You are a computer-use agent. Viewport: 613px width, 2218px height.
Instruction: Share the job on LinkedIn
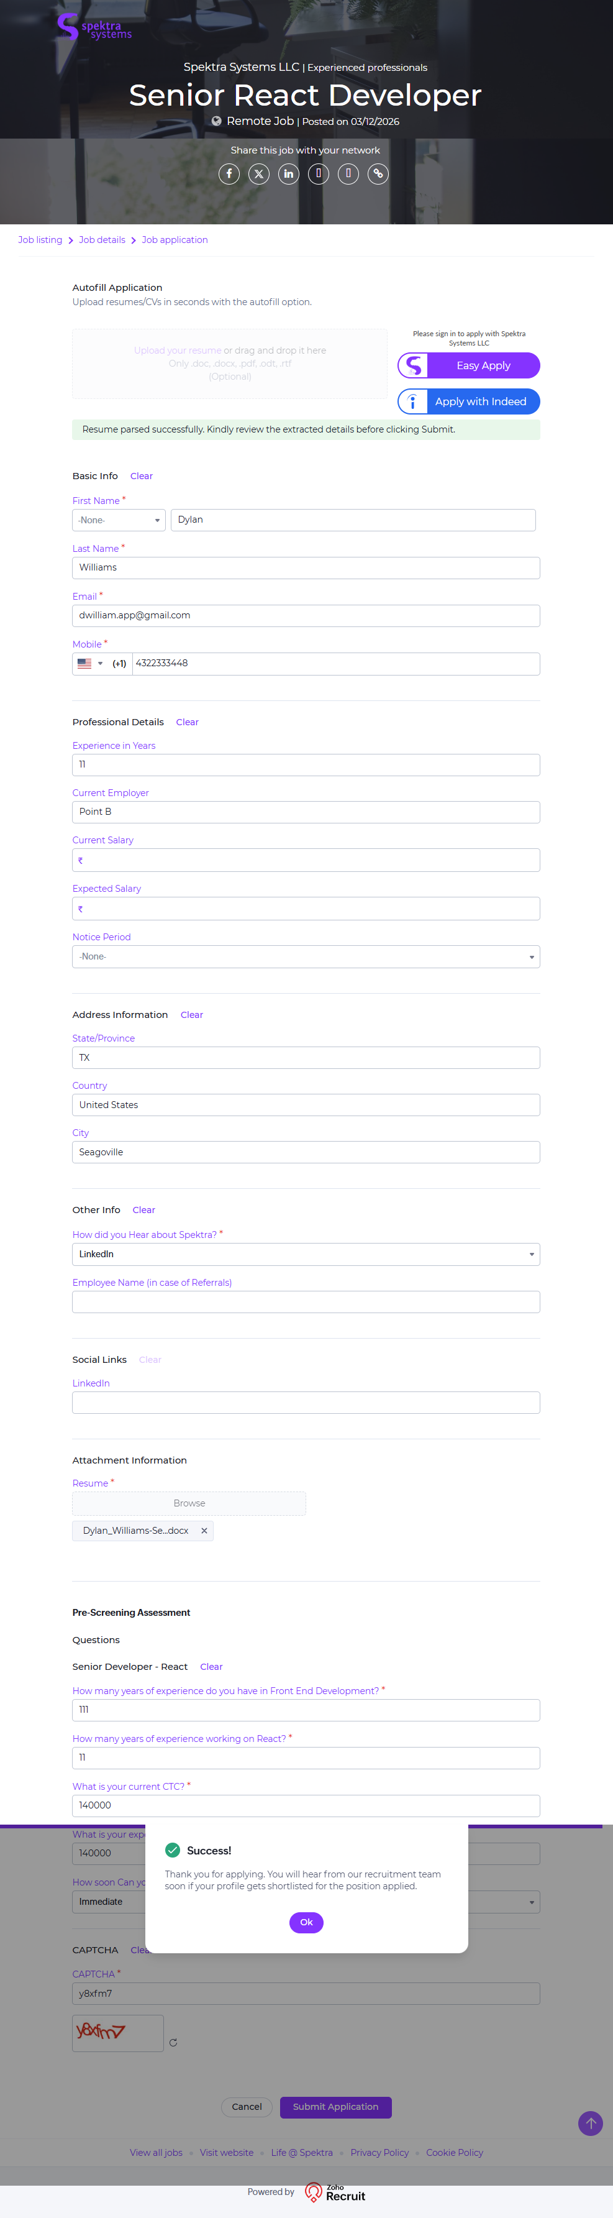pos(288,174)
